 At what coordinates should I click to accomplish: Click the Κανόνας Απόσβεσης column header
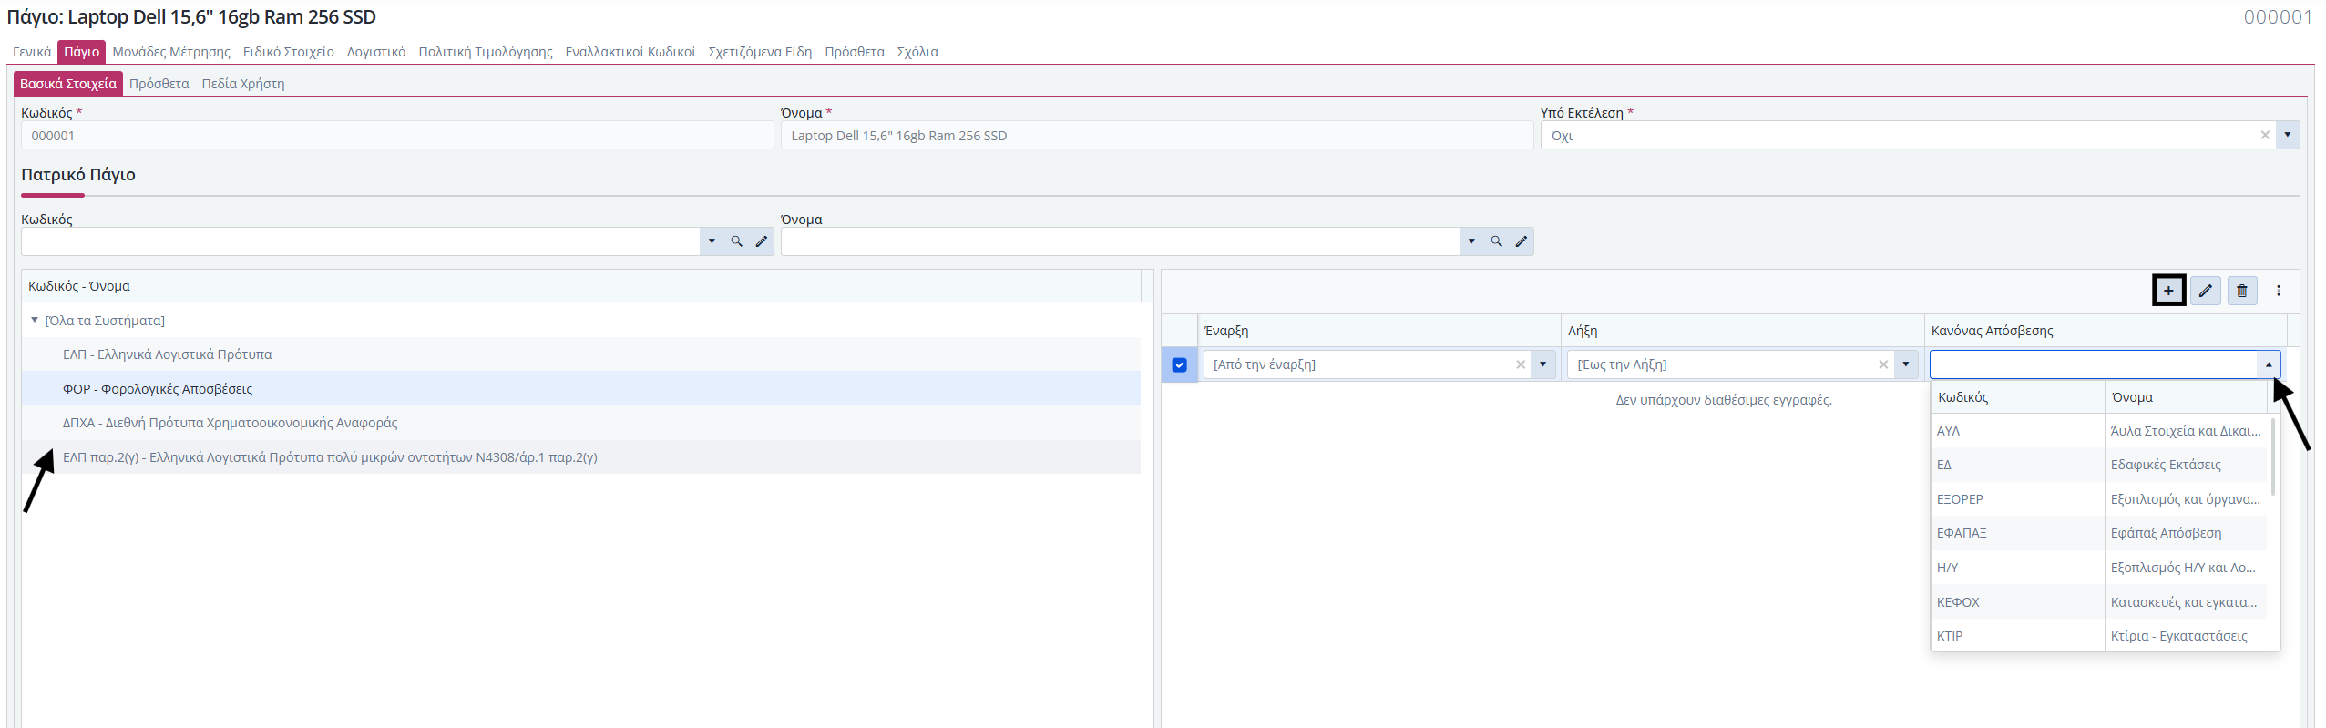click(2106, 331)
